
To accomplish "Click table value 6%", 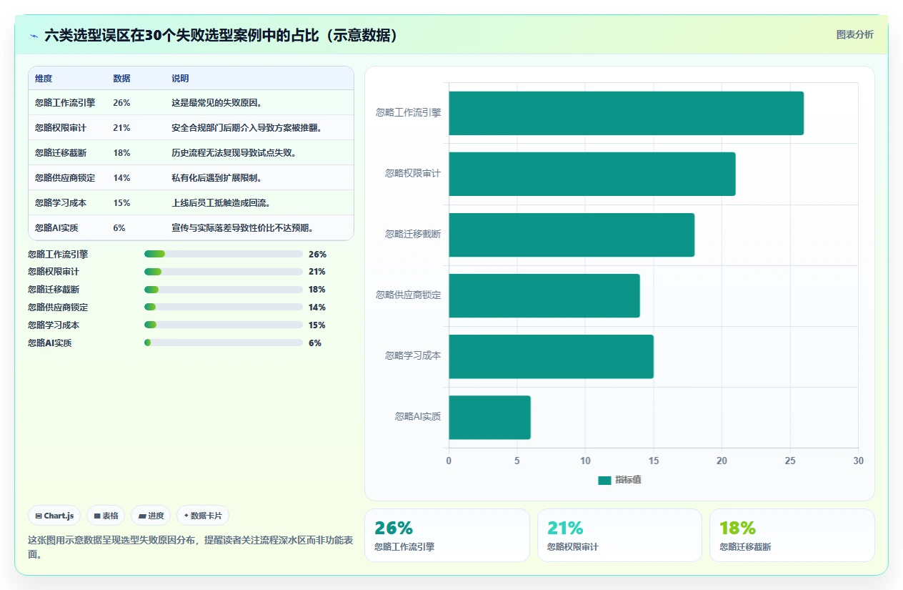I will point(119,228).
